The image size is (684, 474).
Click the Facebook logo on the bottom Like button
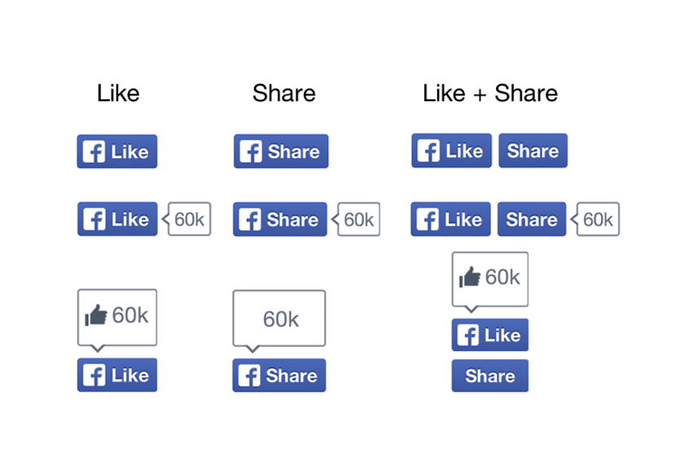[x=94, y=375]
